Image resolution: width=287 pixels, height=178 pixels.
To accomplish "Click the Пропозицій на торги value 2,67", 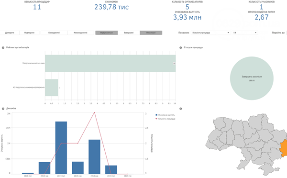I will [x=262, y=17].
